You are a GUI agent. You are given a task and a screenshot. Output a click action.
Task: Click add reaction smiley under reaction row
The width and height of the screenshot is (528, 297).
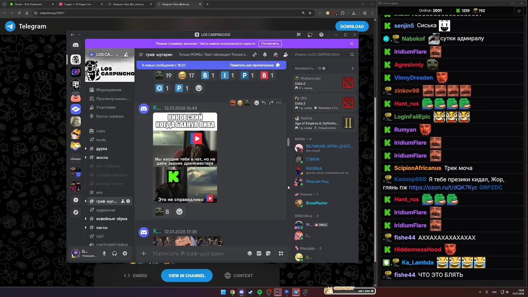(x=199, y=88)
